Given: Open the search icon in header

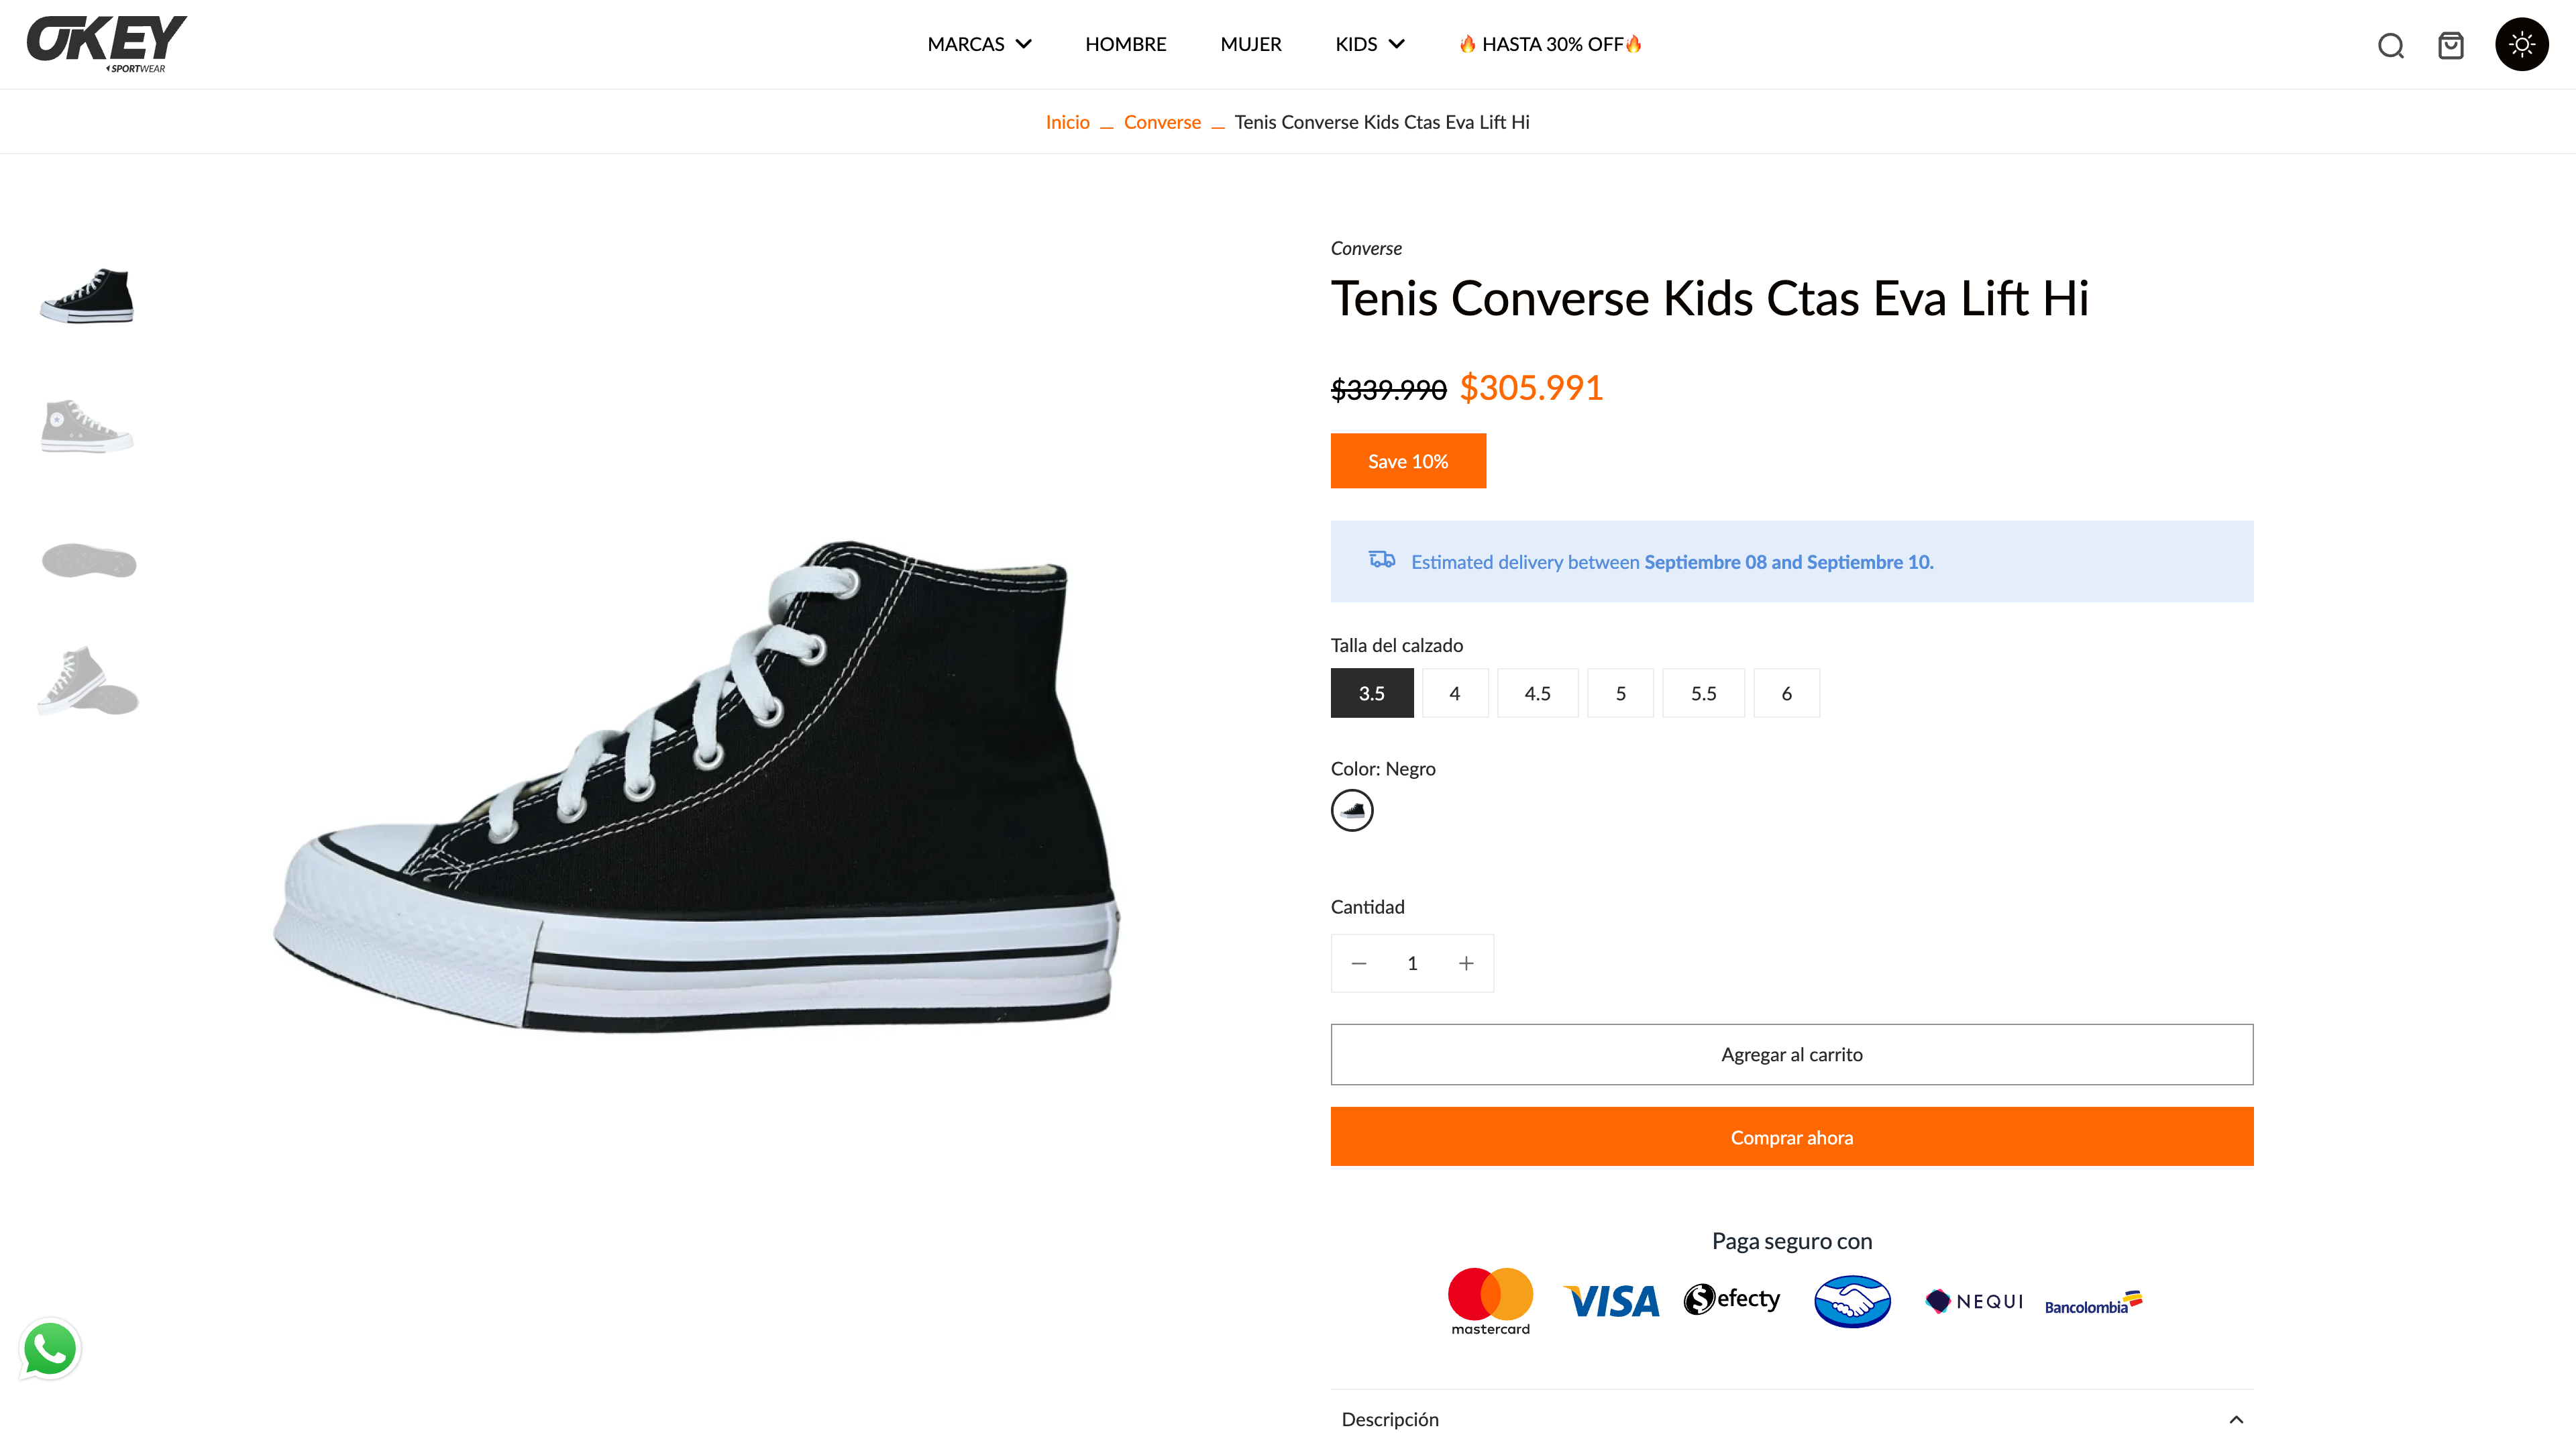Looking at the screenshot, I should click(2390, 45).
